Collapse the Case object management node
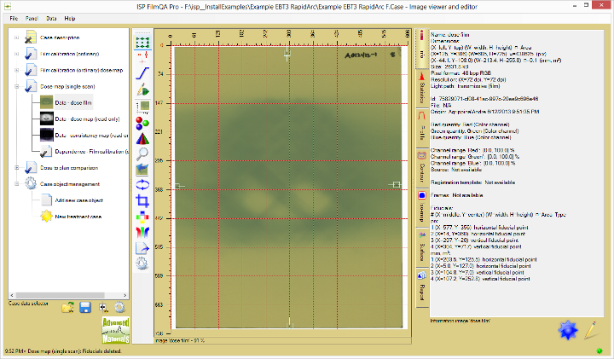The height and width of the screenshot is (359, 614). (17, 183)
